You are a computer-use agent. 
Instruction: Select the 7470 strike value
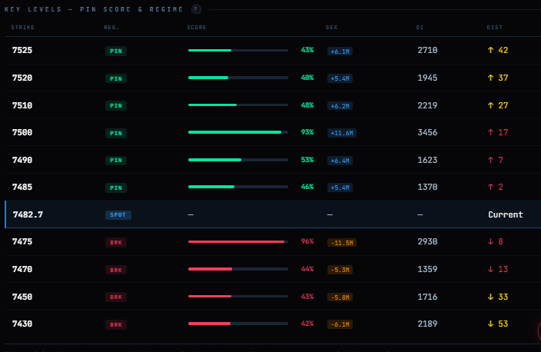(22, 269)
